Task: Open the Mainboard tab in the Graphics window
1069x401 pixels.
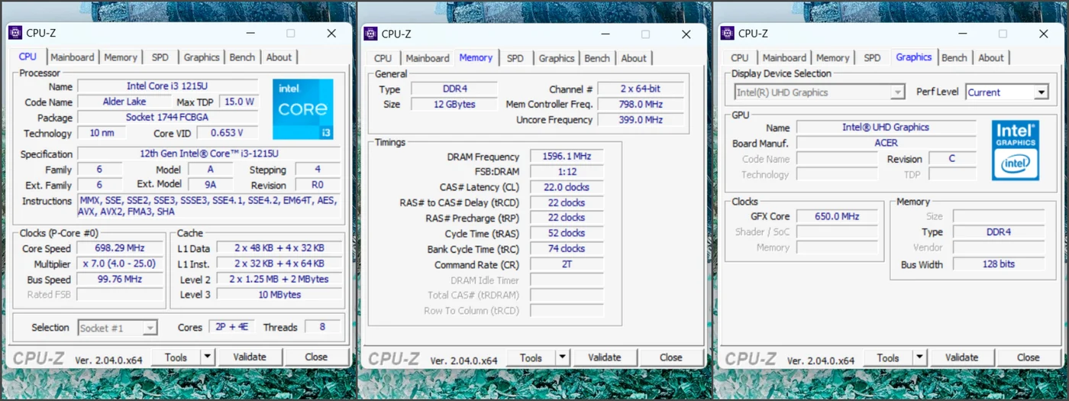Action: coord(784,58)
